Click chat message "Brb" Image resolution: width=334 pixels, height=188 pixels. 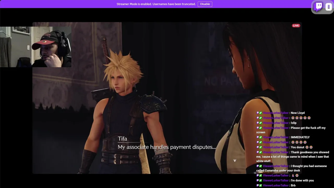click(x=293, y=185)
